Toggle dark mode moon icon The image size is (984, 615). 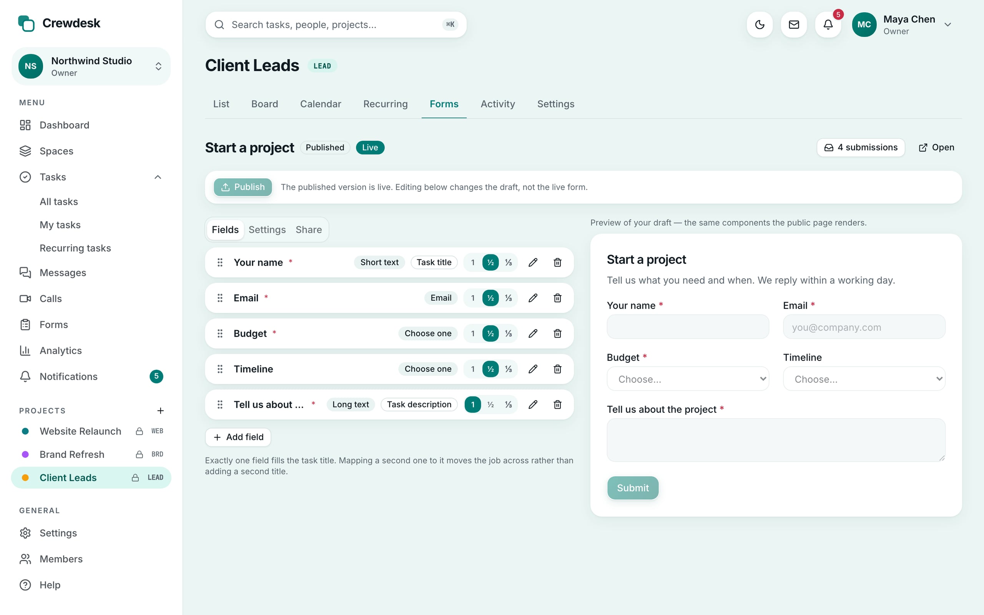coord(760,24)
